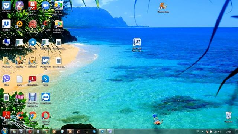
Task: Open the GetVideo desktop shortcut
Action: coord(6,6)
